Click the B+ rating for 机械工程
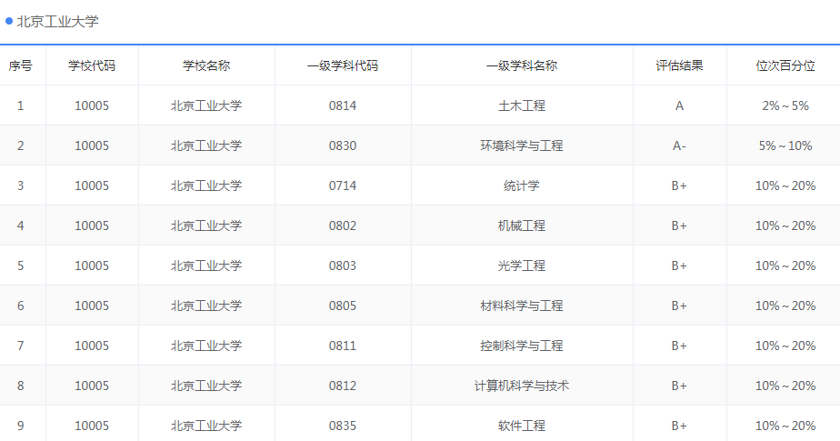Viewport: 840px width, 441px height. tap(679, 226)
